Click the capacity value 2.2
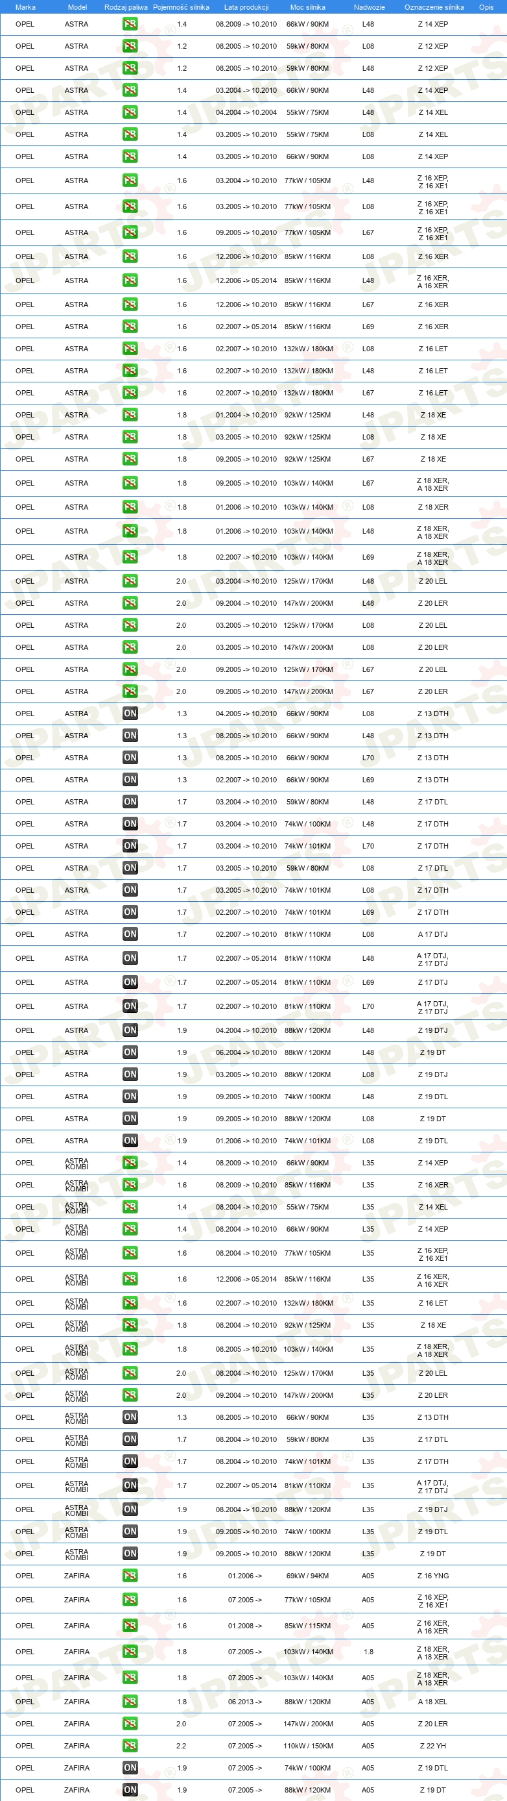Screen dimensions: 507x1801 [x=181, y=1746]
